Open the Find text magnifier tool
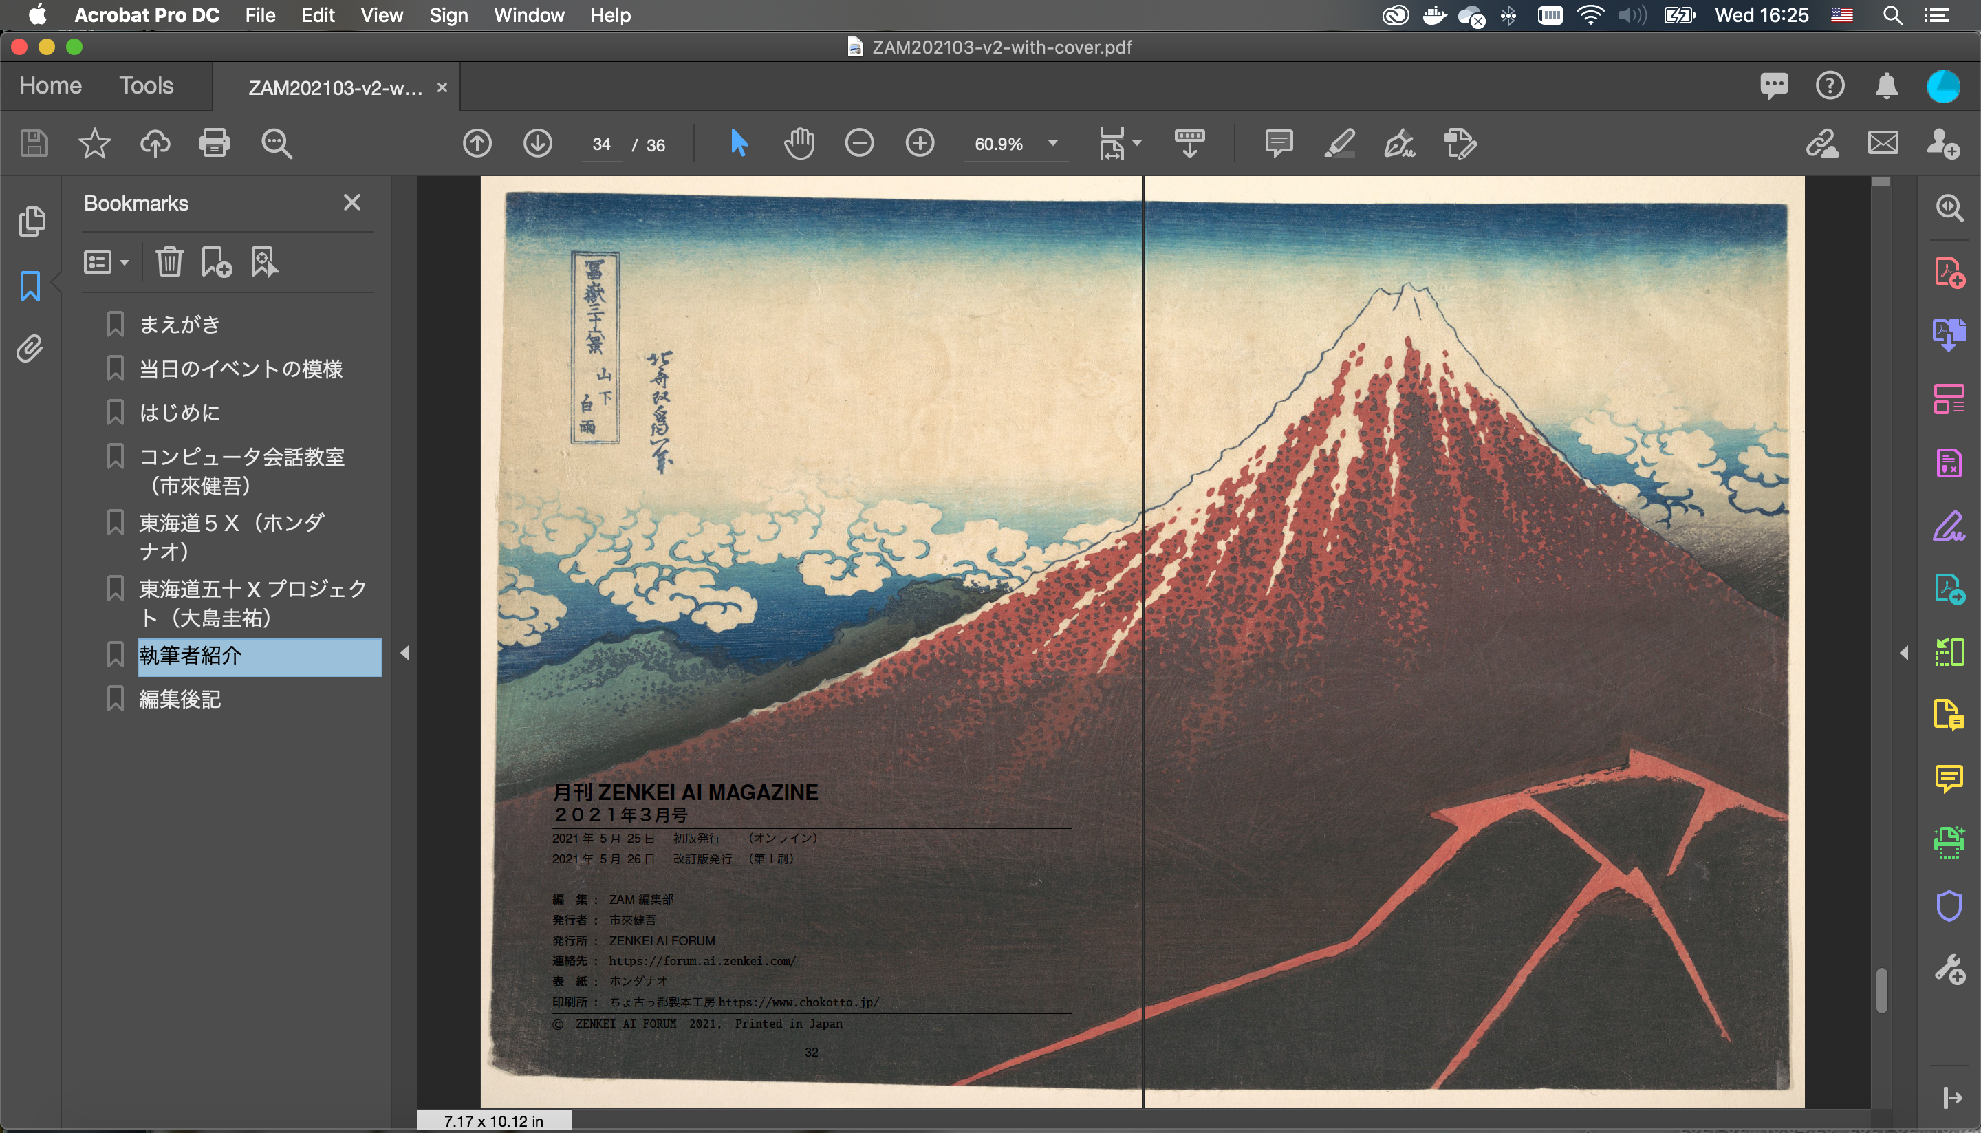The image size is (1981, 1133). pos(277,144)
